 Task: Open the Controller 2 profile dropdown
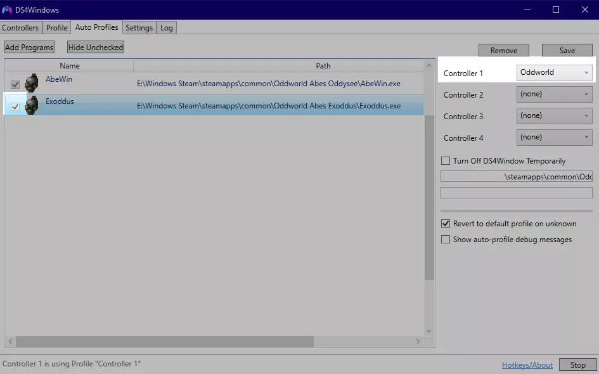pos(554,94)
